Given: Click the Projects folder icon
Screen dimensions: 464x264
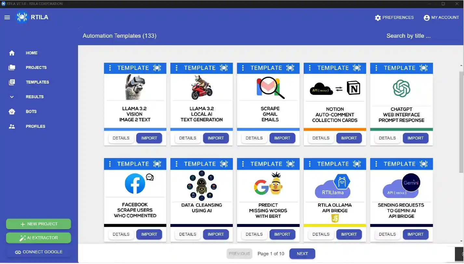Looking at the screenshot, I should coord(12,68).
